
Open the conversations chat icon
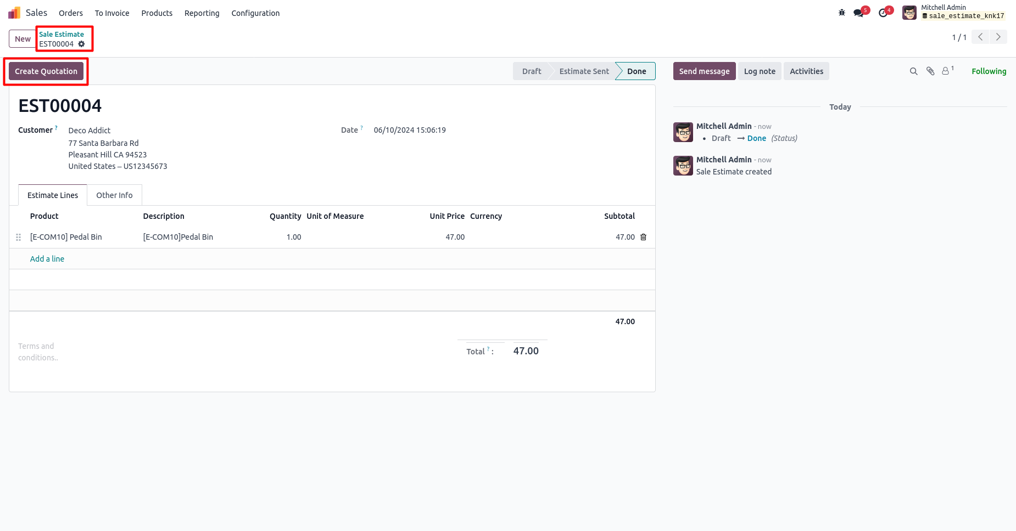click(x=858, y=13)
